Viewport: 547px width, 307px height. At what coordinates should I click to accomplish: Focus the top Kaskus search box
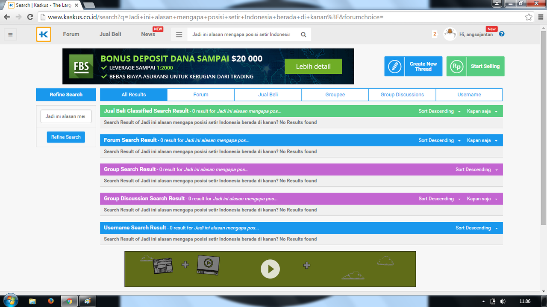[x=241, y=35]
